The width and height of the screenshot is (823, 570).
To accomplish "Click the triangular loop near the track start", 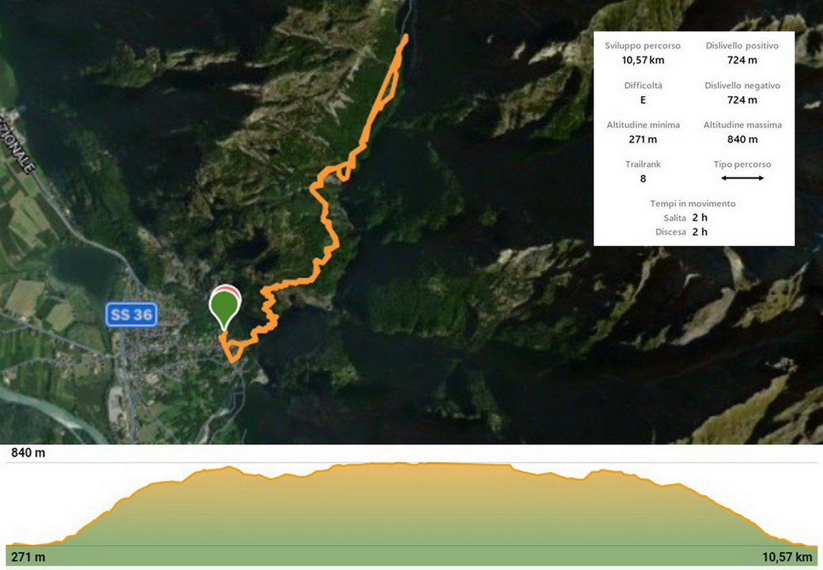I will tap(232, 351).
